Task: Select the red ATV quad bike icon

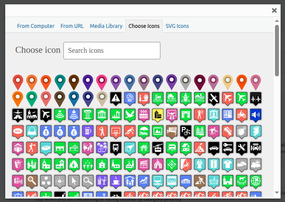Action: [x=242, y=116]
